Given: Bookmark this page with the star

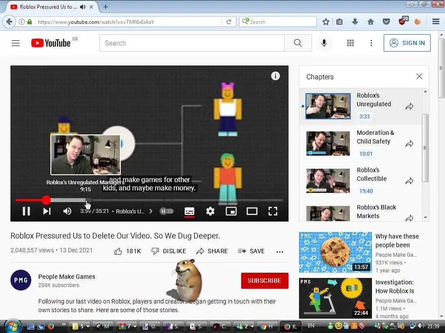Looking at the screenshot, I should [326, 22].
